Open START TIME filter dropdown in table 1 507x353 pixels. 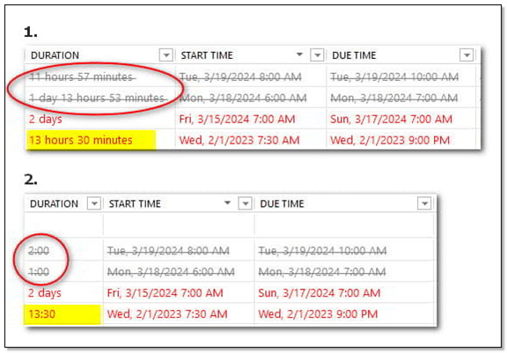[x=317, y=55]
